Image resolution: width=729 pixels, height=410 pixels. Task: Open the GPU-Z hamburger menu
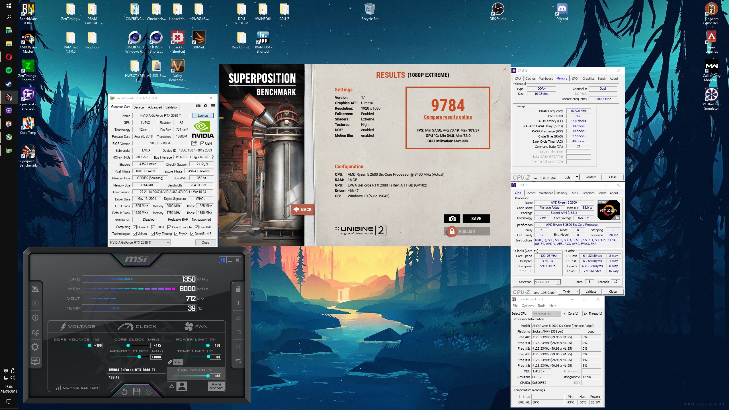pos(213,106)
